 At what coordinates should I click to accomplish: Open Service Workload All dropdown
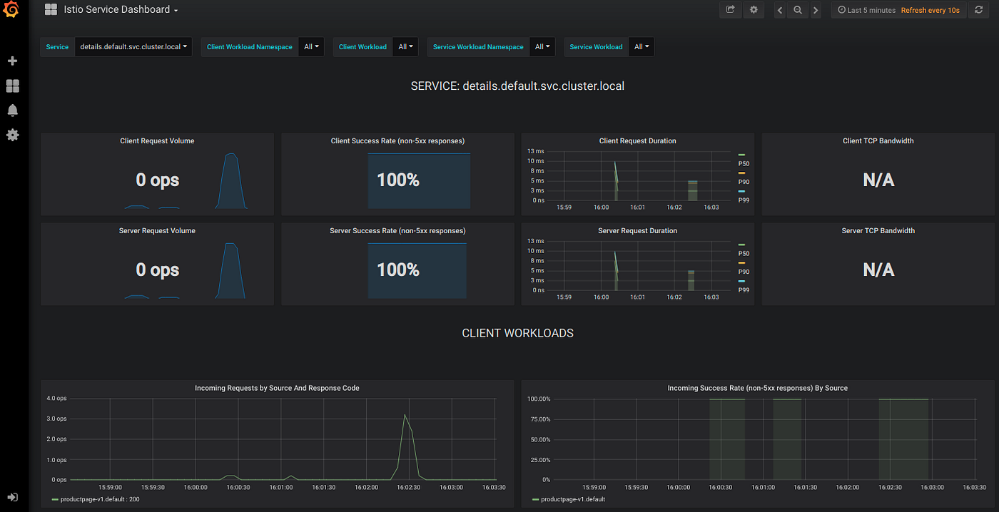coord(641,47)
